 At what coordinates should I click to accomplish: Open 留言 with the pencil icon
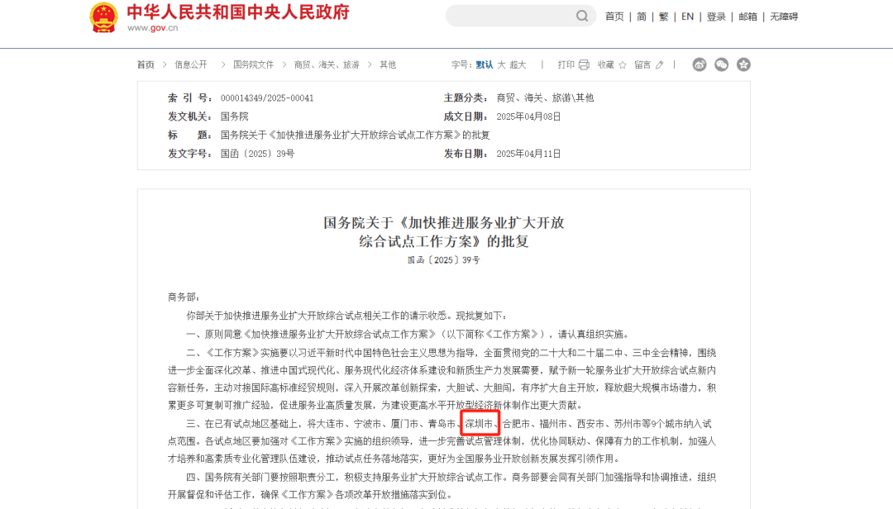click(653, 64)
